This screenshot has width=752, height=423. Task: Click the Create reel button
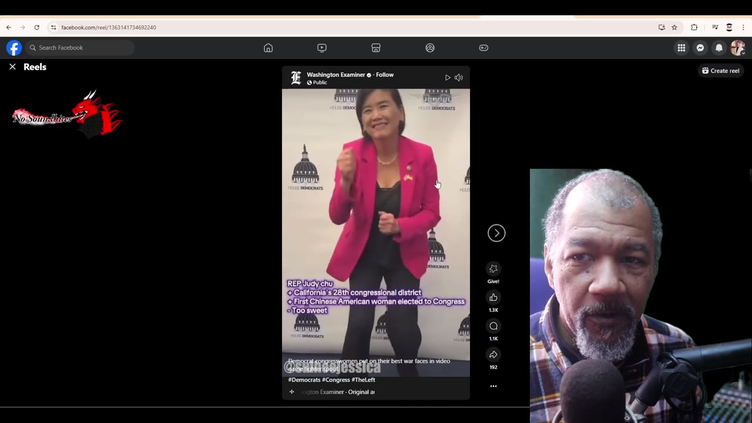coord(721,70)
